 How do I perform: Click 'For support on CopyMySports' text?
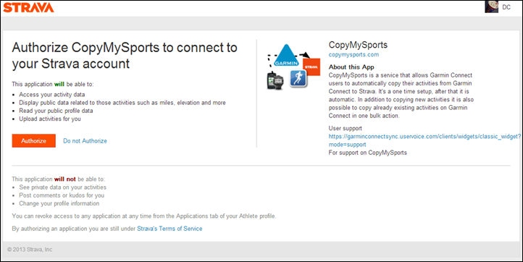(367, 153)
